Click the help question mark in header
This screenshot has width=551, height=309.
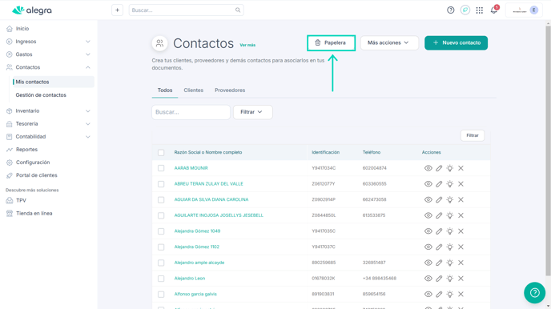(451, 10)
